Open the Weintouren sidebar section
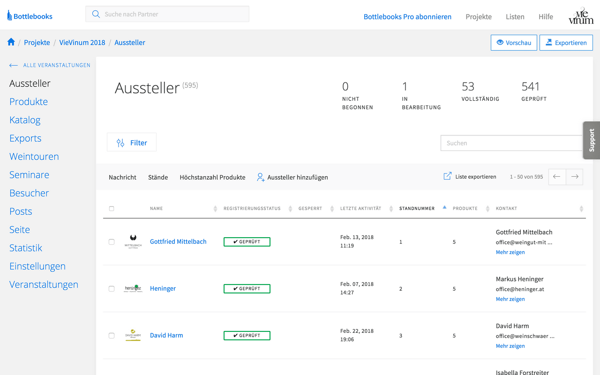This screenshot has height=375, width=600. pos(34,157)
